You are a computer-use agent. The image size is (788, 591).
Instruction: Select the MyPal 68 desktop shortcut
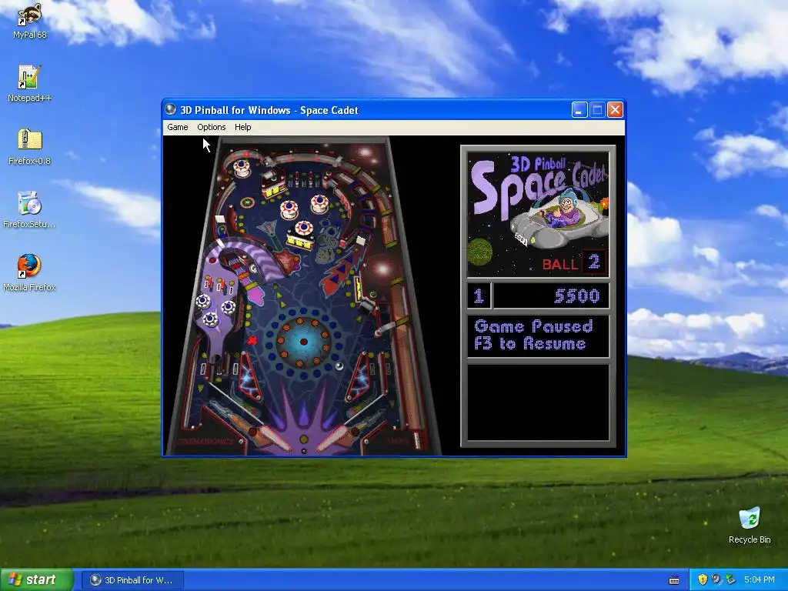(30, 21)
